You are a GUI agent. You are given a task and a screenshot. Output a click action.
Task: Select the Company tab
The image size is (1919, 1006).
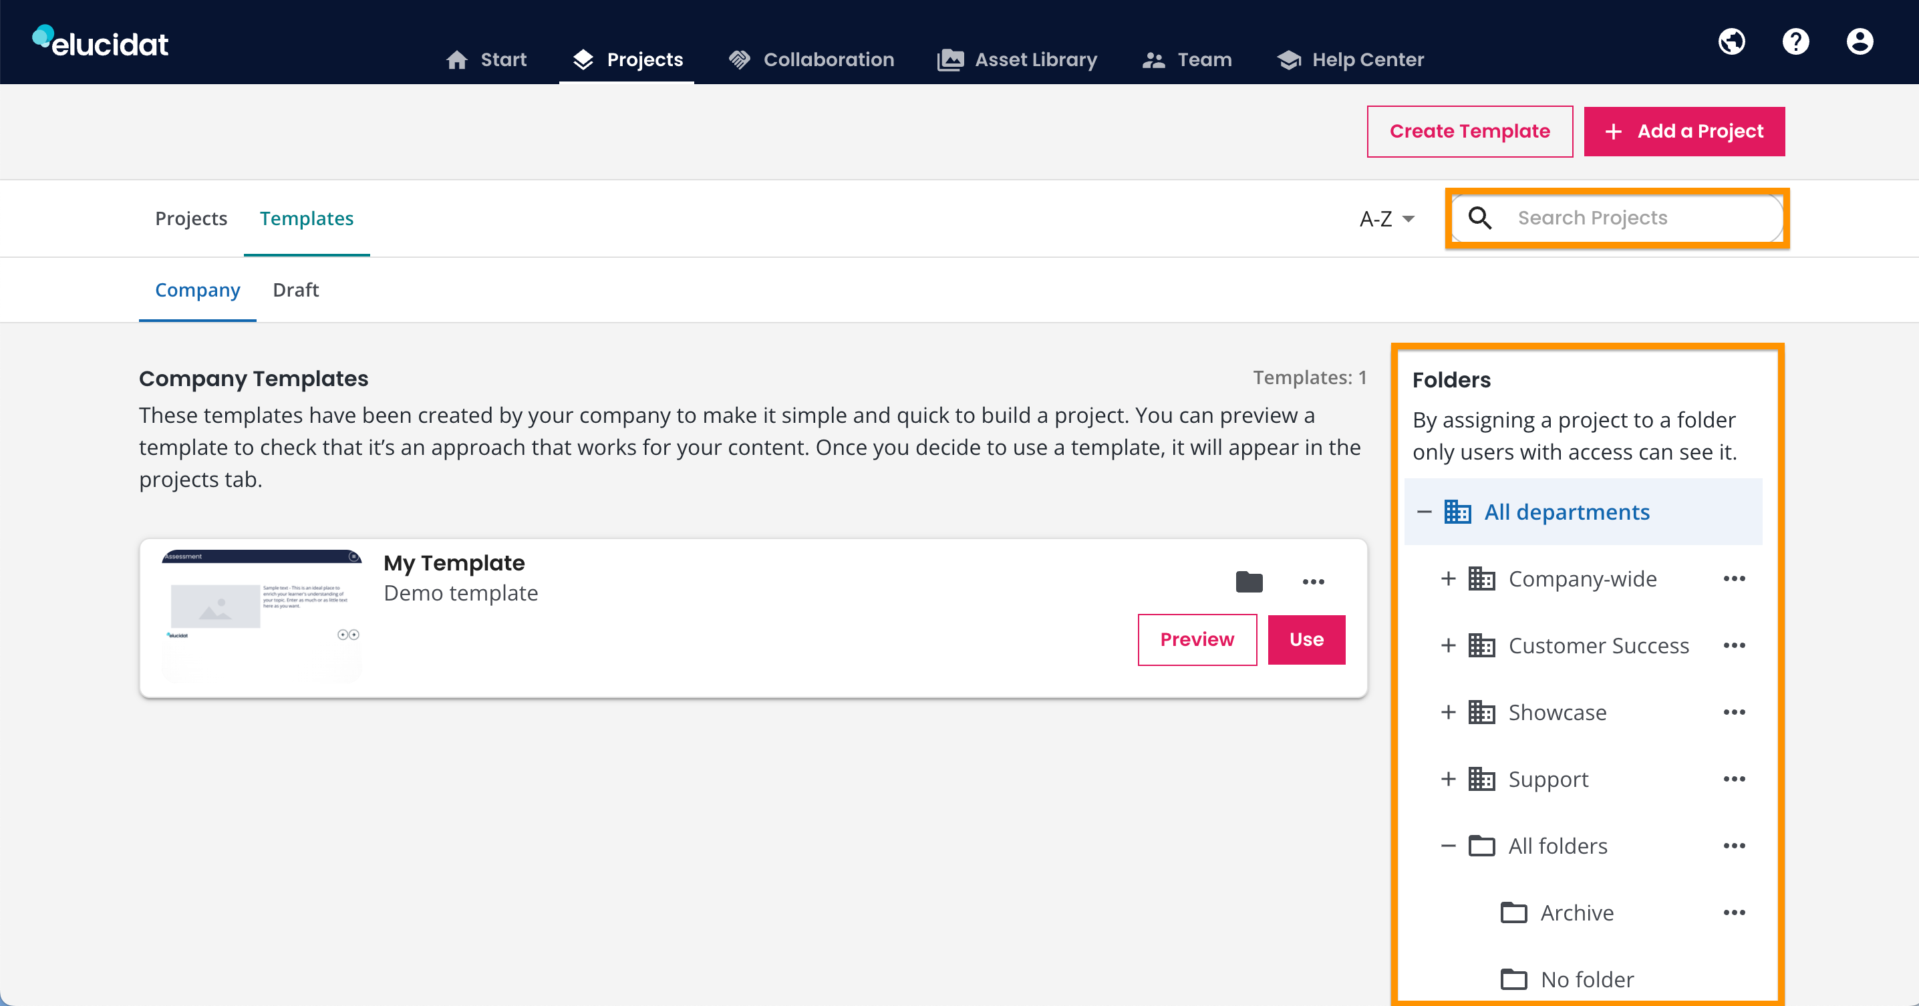[197, 290]
